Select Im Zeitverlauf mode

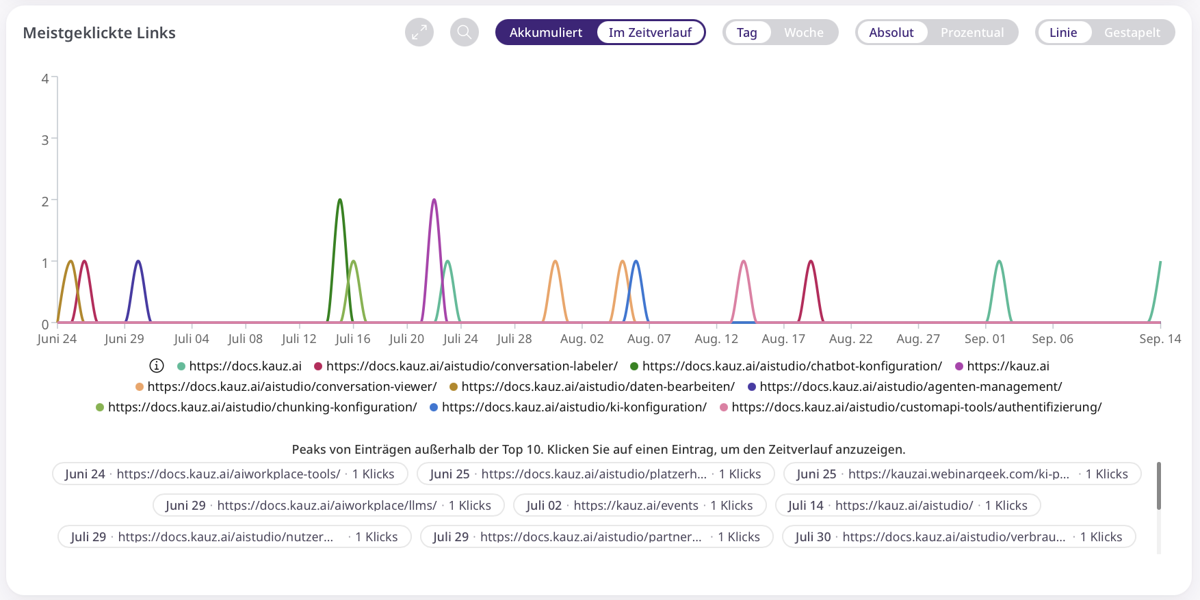point(650,32)
